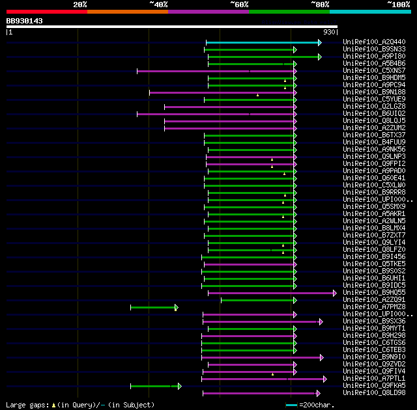
Task: Select the UniRef100_A2ZUM2 label
Action: (374, 128)
